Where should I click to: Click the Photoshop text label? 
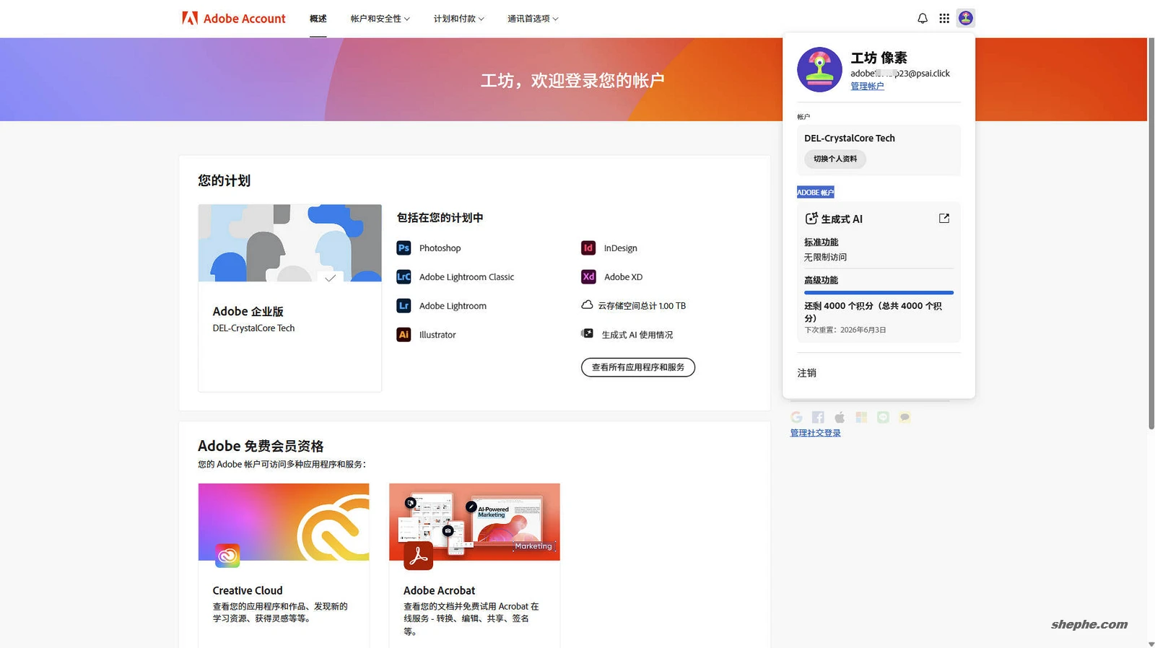[x=440, y=248]
